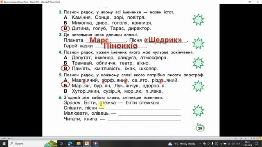Expand the hidden system tray icons chevron
The image size is (262, 147).
[200, 143]
